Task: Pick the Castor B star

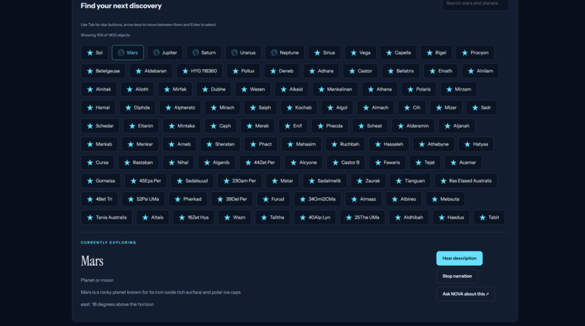Action: pyautogui.click(x=346, y=162)
